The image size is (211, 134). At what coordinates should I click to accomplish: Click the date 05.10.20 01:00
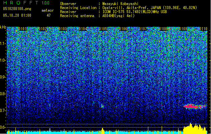point(17,15)
